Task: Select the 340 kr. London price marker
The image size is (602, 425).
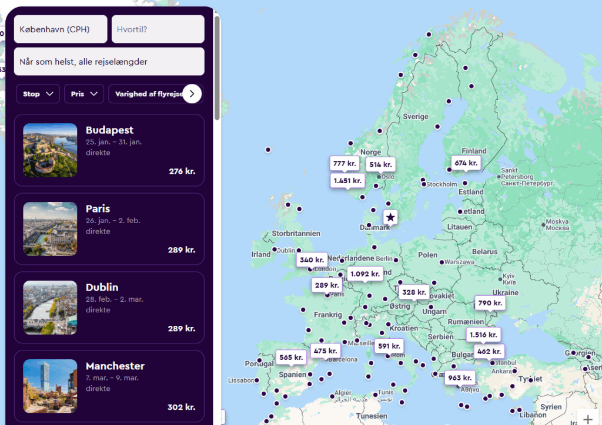Action: pos(312,259)
